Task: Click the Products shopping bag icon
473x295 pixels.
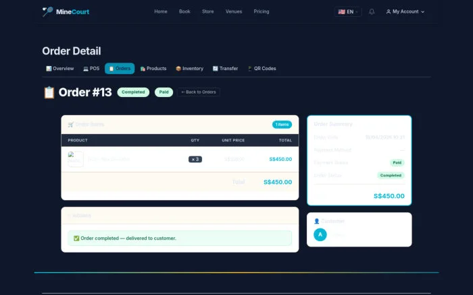Action: point(143,69)
